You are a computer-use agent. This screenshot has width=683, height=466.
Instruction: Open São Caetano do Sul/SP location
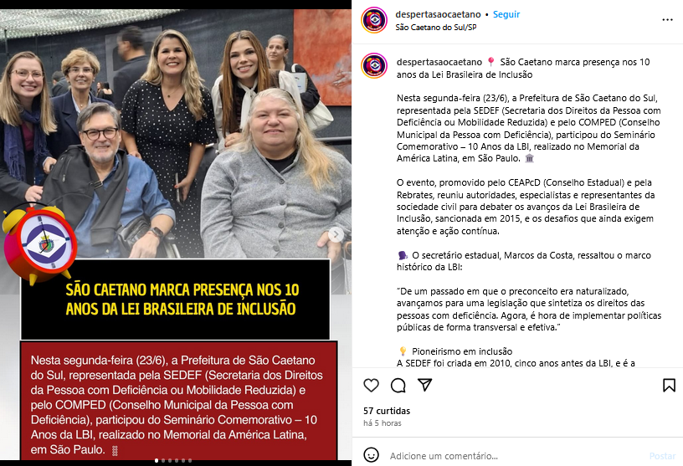pyautogui.click(x=435, y=28)
